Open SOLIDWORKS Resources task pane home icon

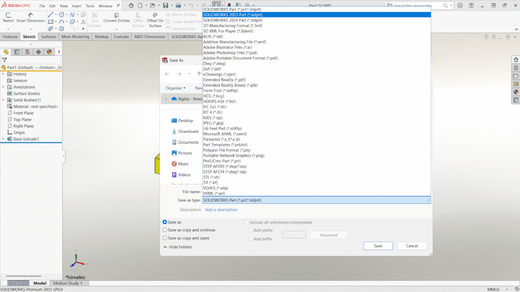click(516, 60)
